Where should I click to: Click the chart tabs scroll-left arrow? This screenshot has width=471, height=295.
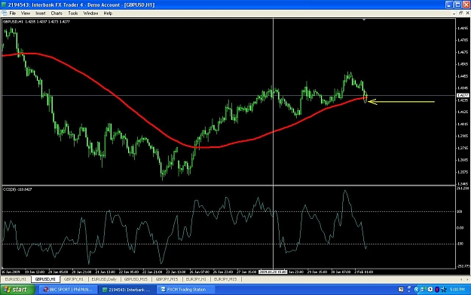[461, 279]
